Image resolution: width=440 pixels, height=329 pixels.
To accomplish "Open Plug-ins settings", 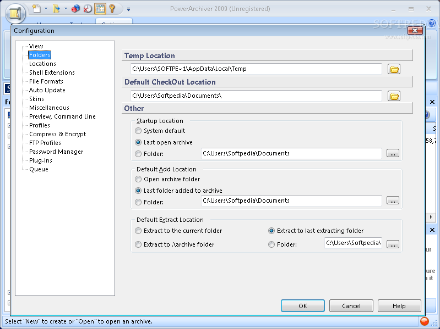I will click(x=41, y=160).
